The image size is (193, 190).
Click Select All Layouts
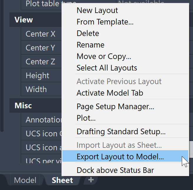107,68
